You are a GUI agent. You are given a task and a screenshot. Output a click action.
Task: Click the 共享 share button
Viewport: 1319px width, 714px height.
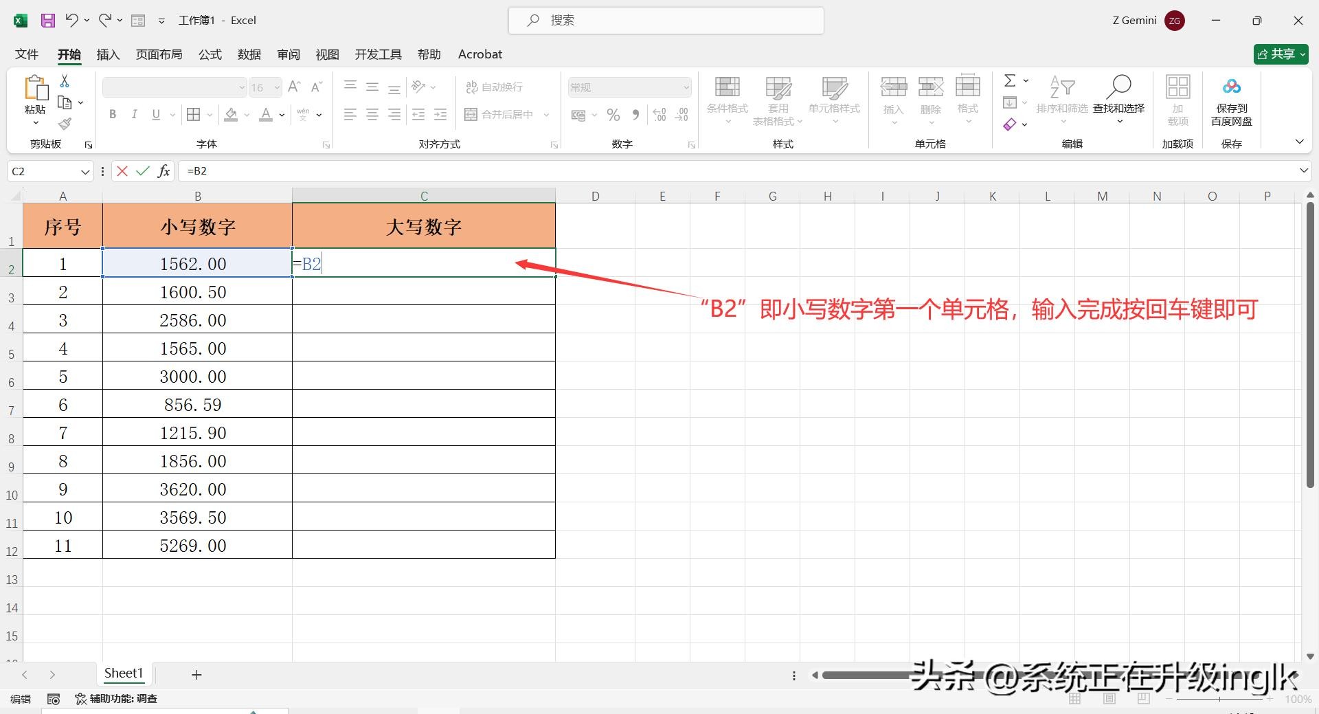(x=1281, y=54)
